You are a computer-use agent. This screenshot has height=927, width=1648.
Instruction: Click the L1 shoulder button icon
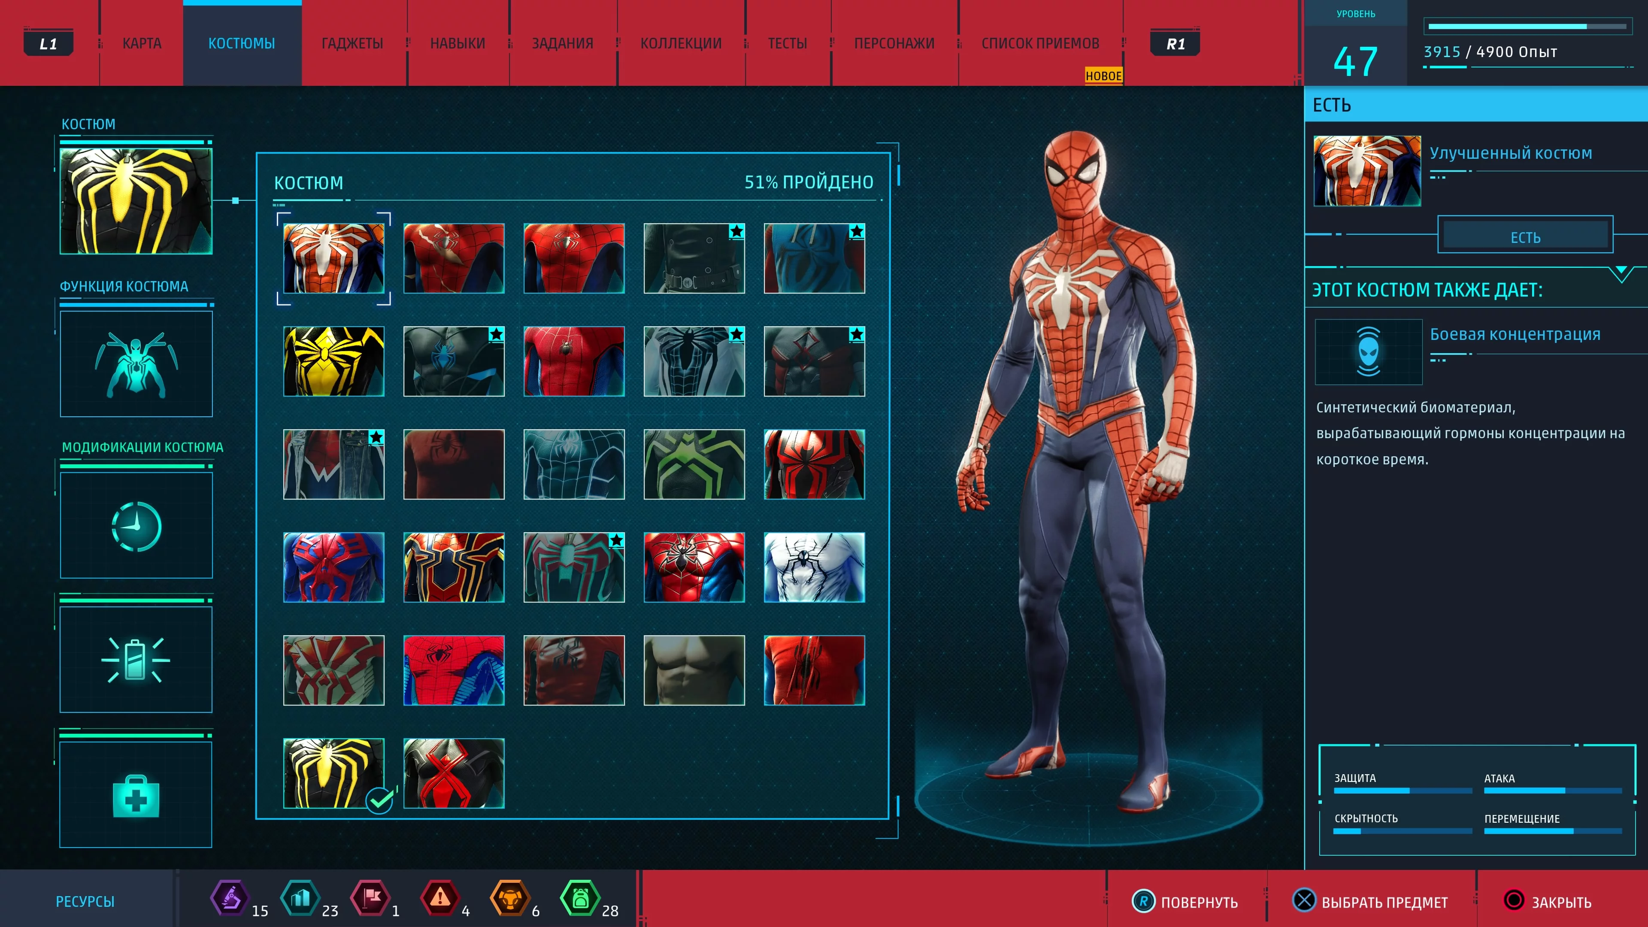[x=48, y=43]
